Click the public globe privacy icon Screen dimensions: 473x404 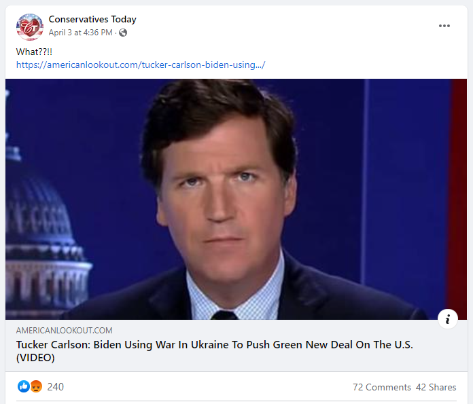tap(123, 33)
